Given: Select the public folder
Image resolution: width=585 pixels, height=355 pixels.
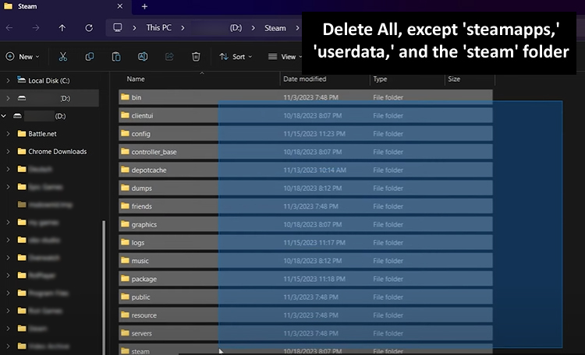Looking at the screenshot, I should 306,297.
